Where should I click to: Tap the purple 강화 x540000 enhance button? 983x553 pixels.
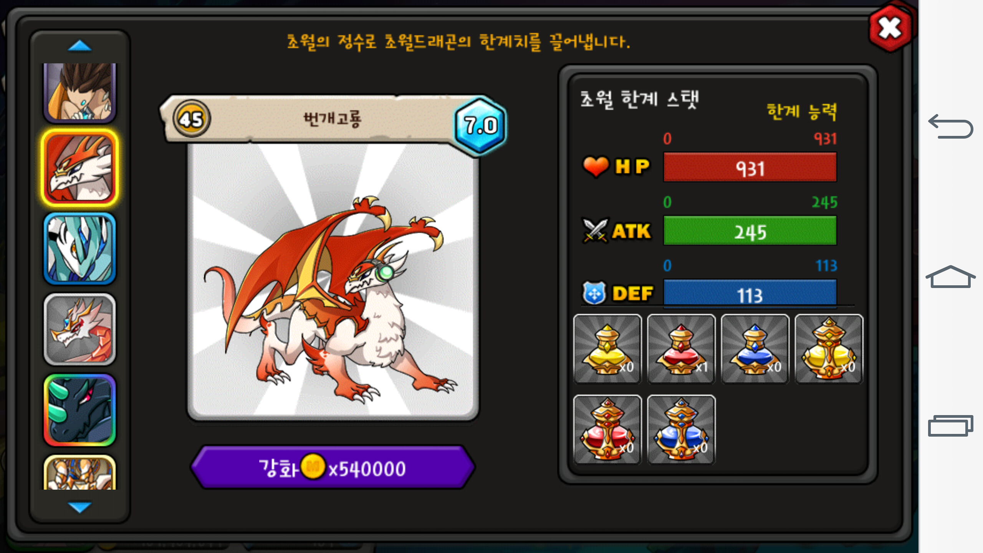coord(333,467)
